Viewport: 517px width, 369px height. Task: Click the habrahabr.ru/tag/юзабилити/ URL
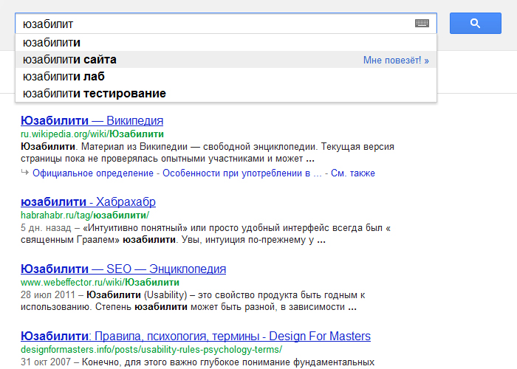(x=85, y=215)
